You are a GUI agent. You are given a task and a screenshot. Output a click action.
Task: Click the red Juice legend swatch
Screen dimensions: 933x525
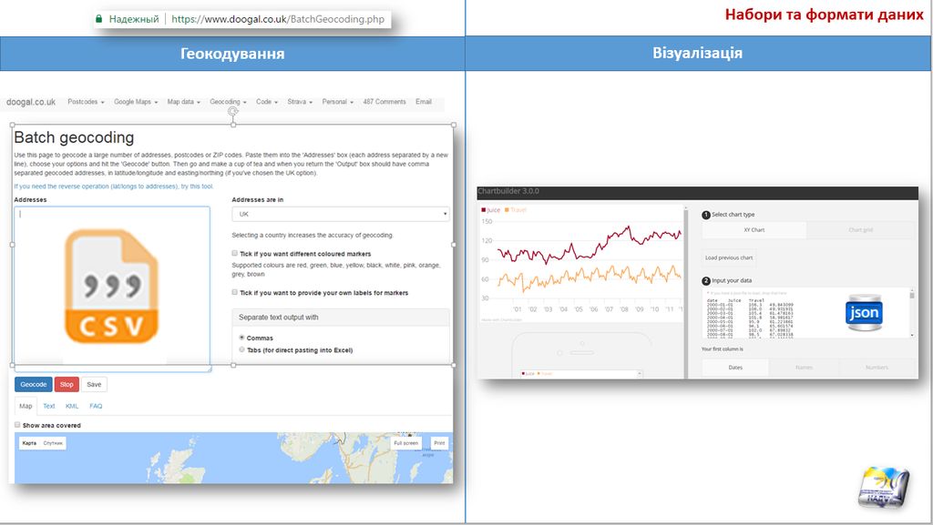[484, 209]
